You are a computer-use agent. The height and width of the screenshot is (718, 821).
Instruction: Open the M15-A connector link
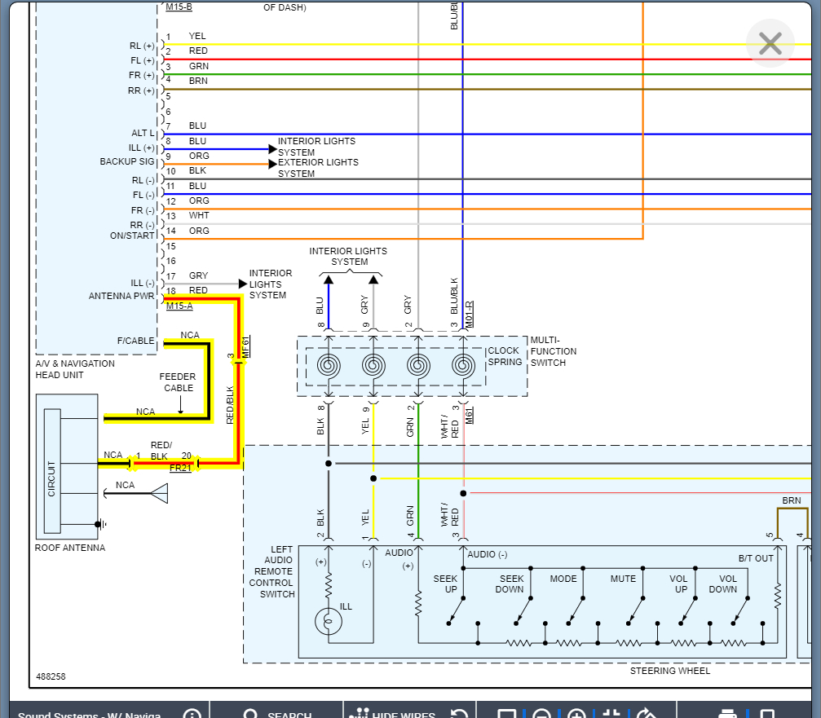point(179,306)
